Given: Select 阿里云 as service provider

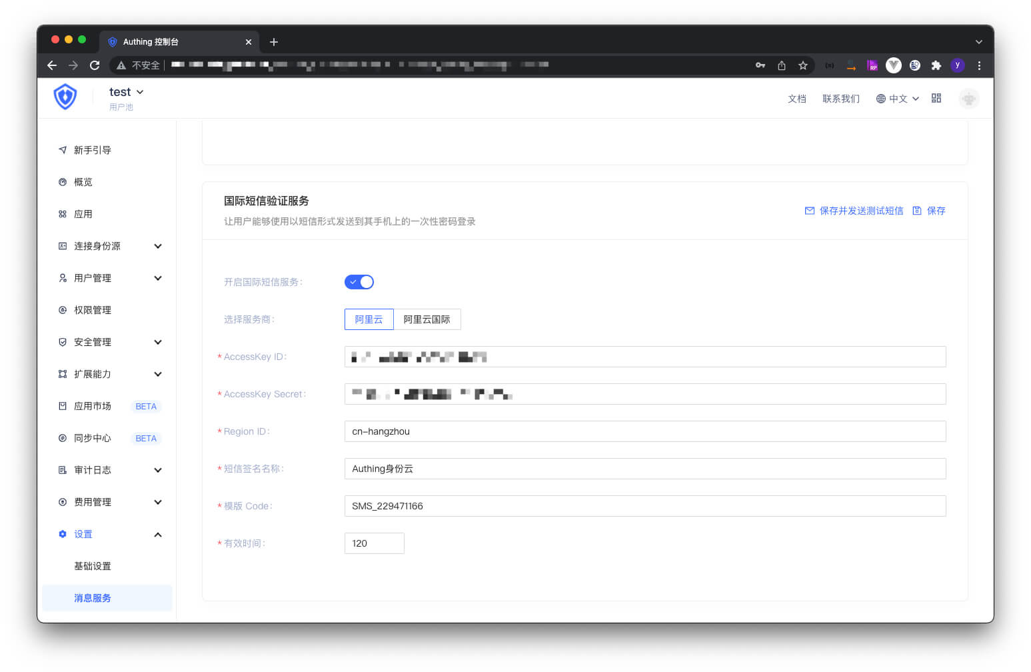Looking at the screenshot, I should pos(369,319).
